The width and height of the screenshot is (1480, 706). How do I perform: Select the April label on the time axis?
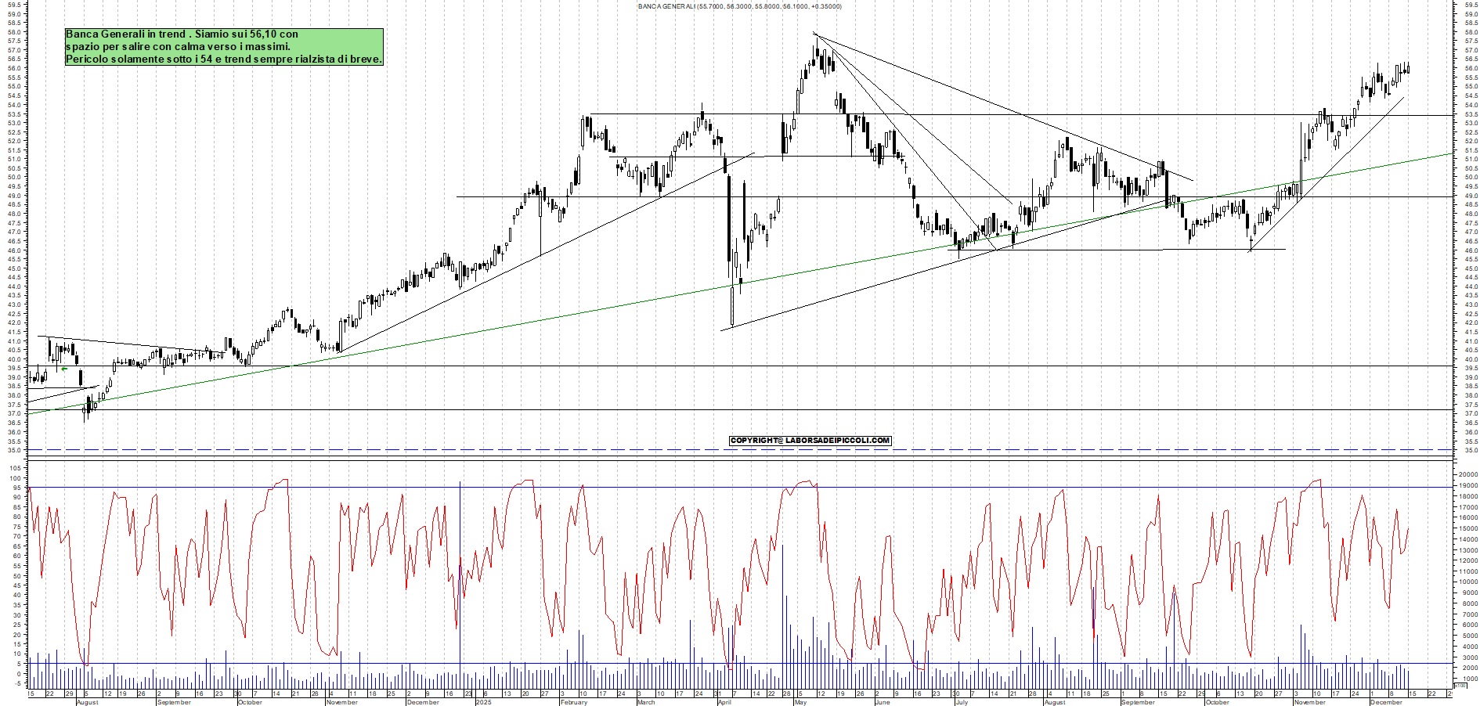coord(724,702)
